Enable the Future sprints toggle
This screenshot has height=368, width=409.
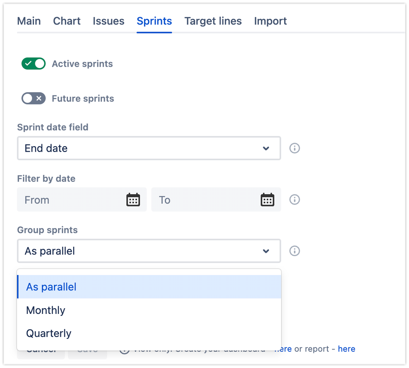pyautogui.click(x=34, y=98)
